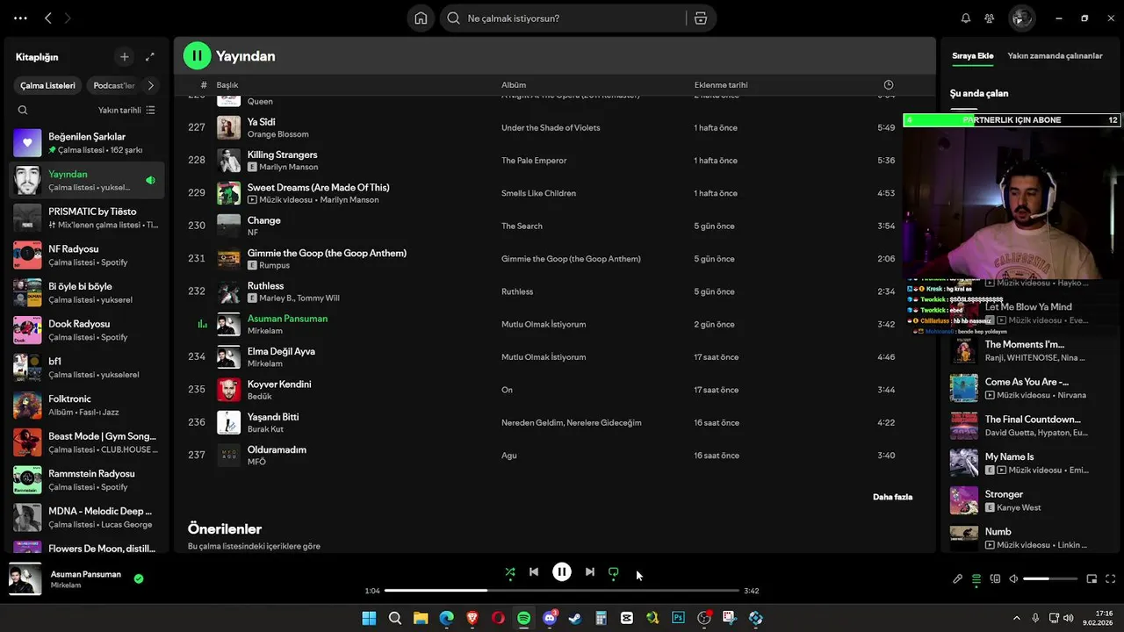Image resolution: width=1124 pixels, height=632 pixels.
Task: Open Brave browser from the taskbar
Action: click(x=472, y=618)
